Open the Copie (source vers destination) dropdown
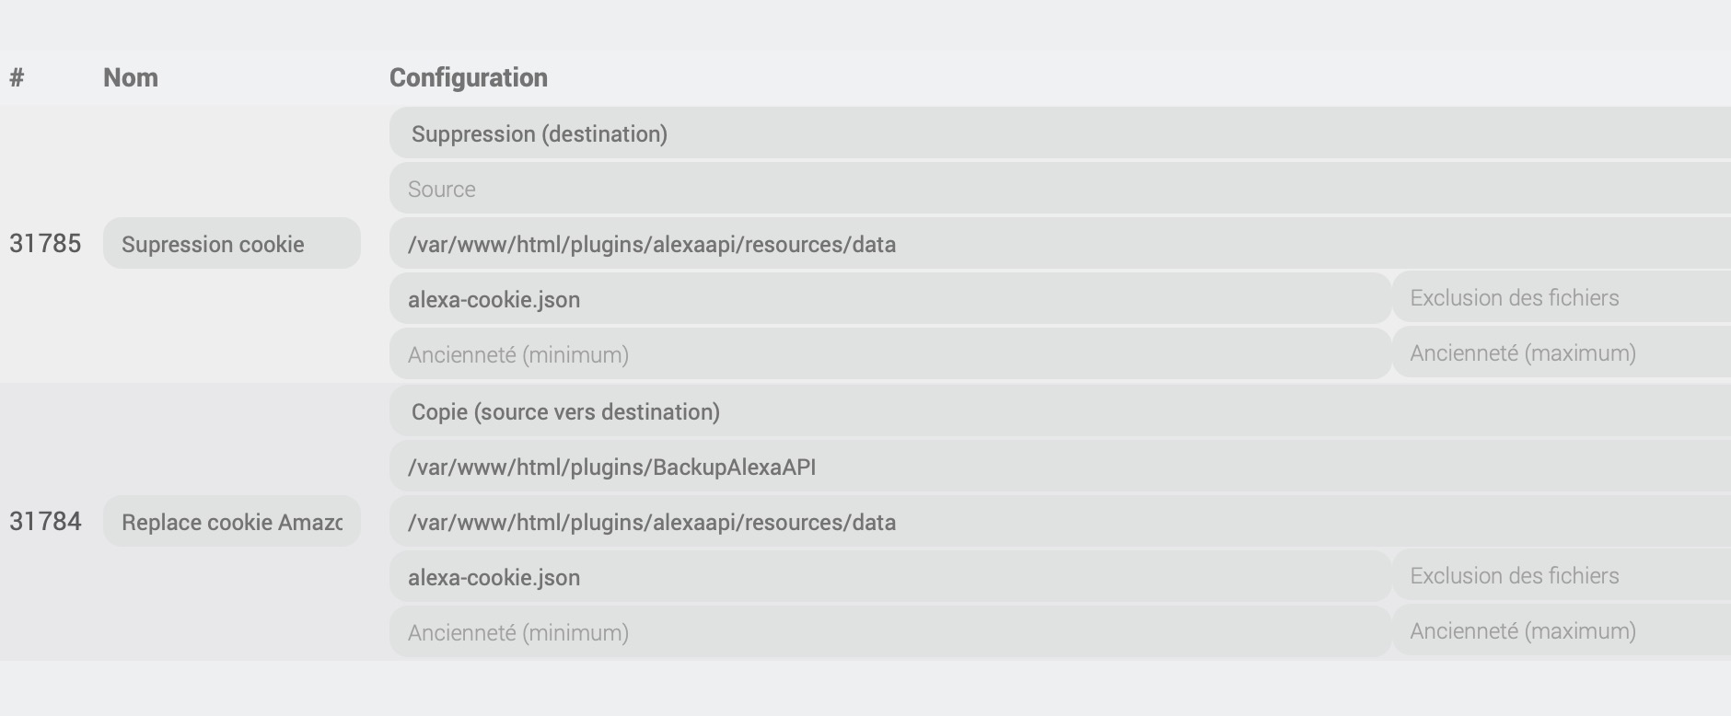Viewport: 1731px width, 716px height. pyautogui.click(x=1059, y=411)
